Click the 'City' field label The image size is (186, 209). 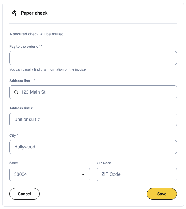click(13, 135)
